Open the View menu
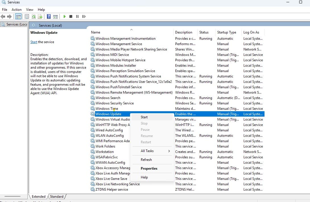The width and height of the screenshot is (310, 202). click(x=29, y=9)
